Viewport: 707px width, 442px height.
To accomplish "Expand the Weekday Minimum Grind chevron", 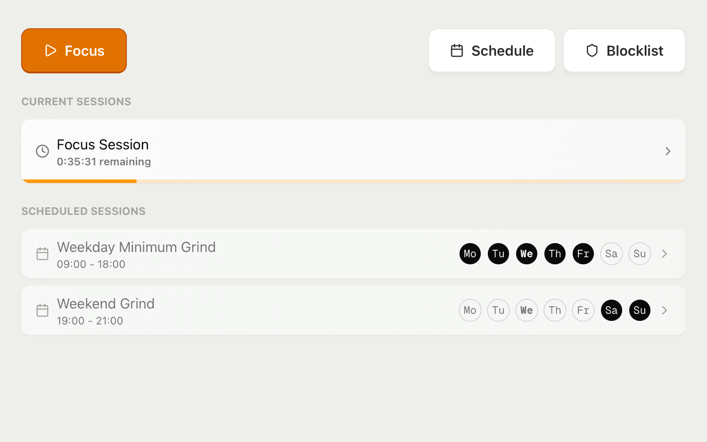I will 665,254.
